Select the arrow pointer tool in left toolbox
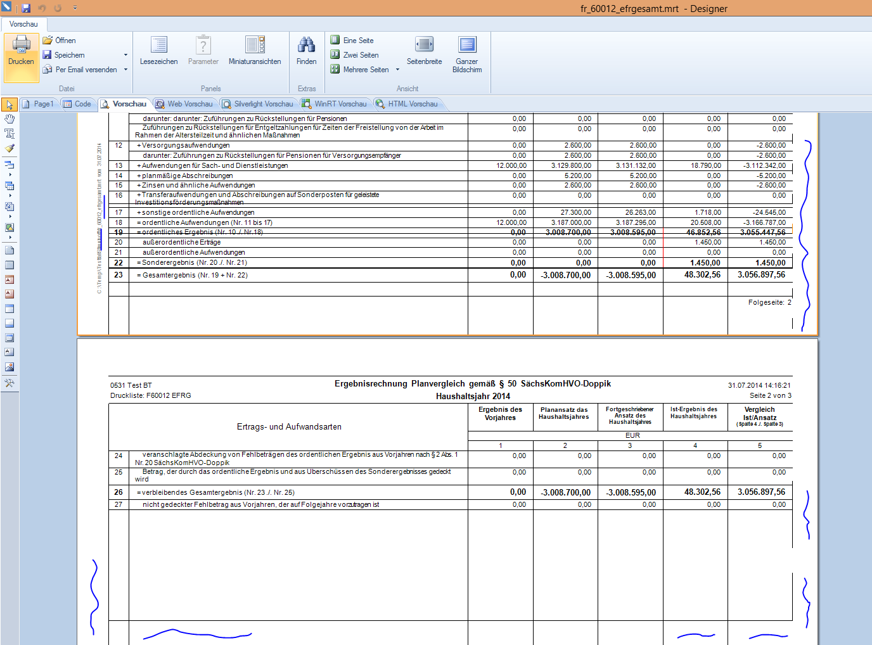Image resolution: width=872 pixels, height=645 pixels. pos(10,105)
